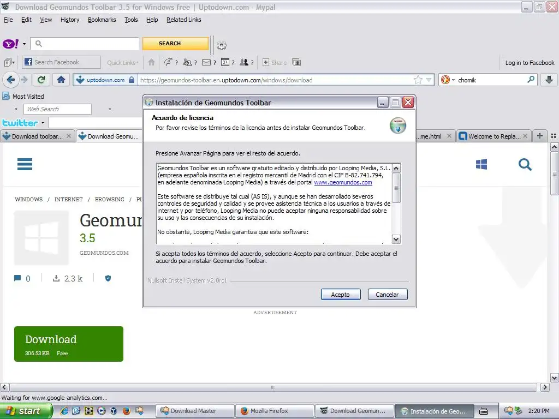Click Acepto to accept the license
The image size is (559, 419).
pos(341,295)
